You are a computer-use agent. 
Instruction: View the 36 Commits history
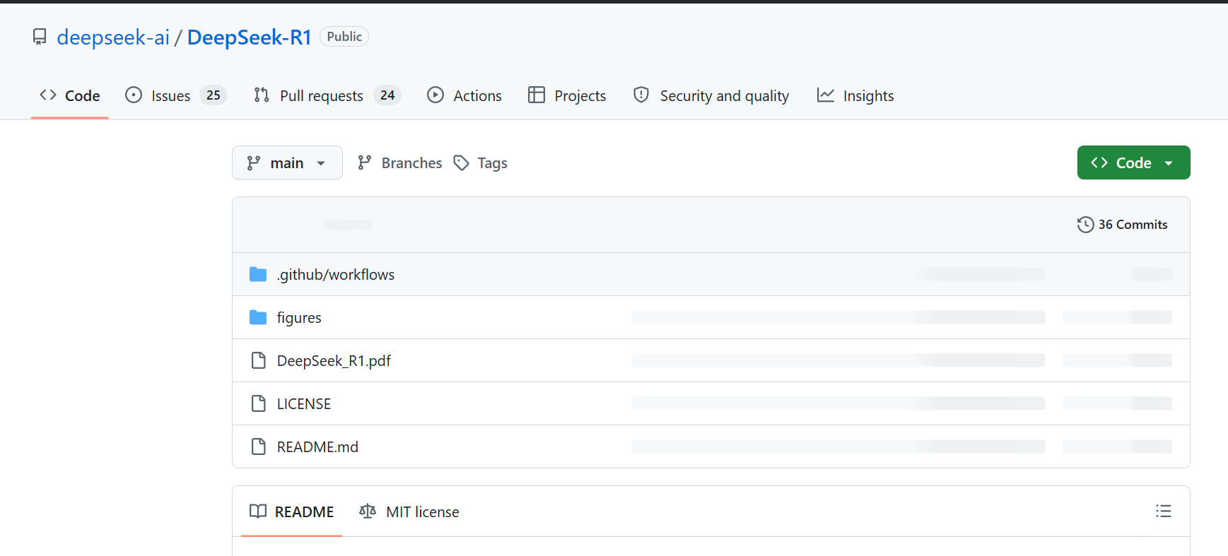[1123, 225]
